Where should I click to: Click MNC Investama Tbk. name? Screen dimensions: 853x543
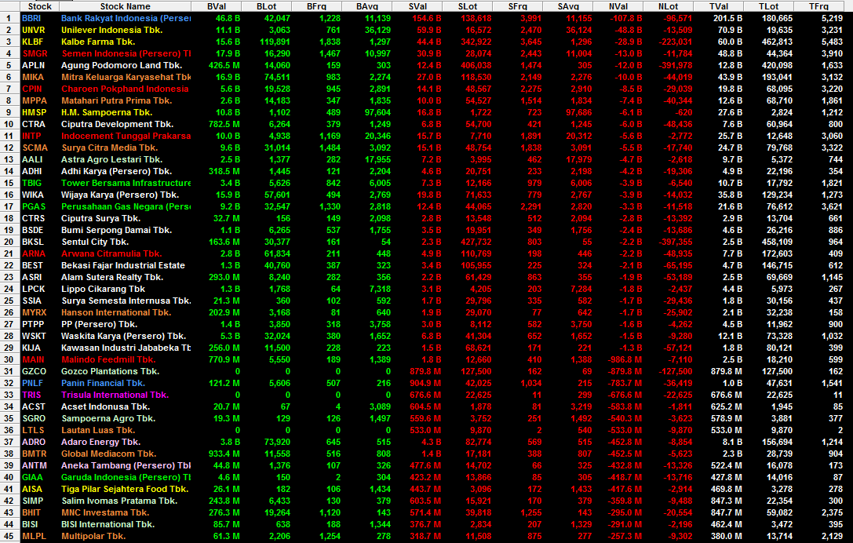(x=105, y=513)
